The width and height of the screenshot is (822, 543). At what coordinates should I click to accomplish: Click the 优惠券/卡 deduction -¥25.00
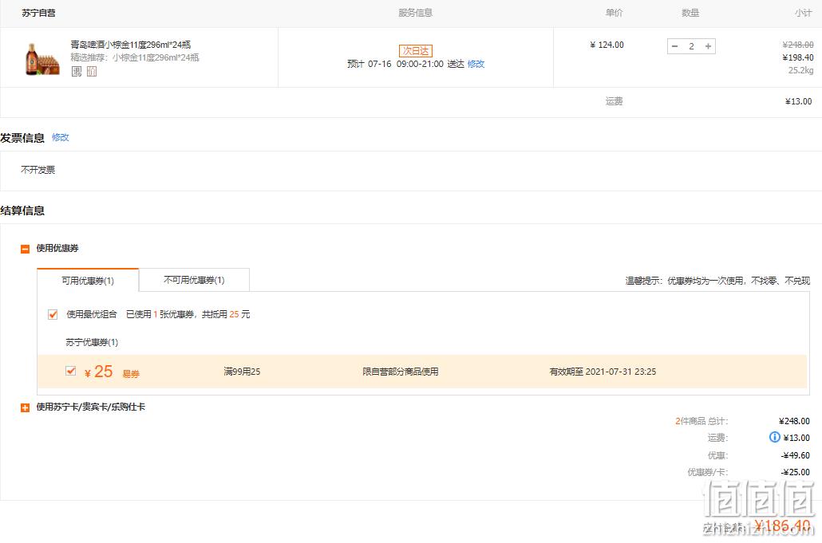[796, 472]
